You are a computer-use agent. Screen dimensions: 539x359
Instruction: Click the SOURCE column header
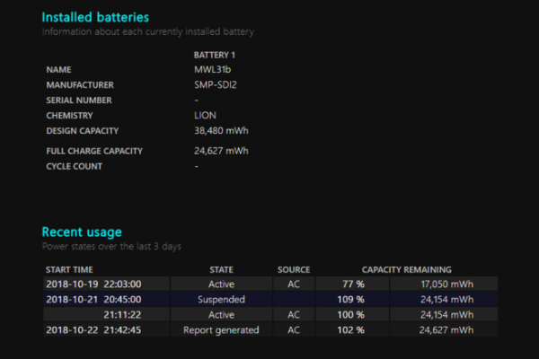294,269
